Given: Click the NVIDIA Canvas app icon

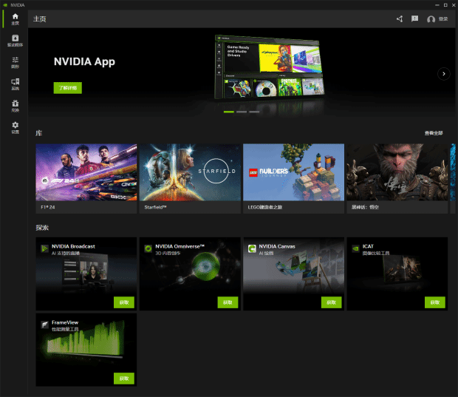Looking at the screenshot, I should (252, 249).
